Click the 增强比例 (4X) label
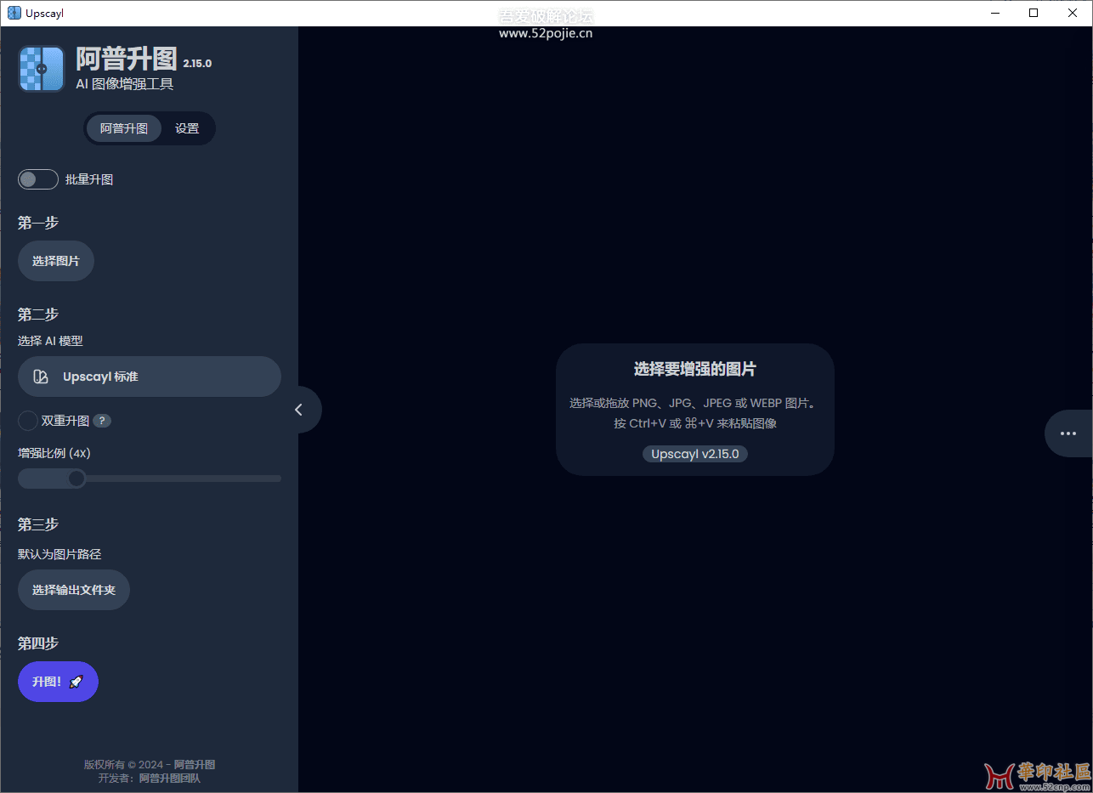Viewport: 1093px width, 793px height. pyautogui.click(x=54, y=453)
